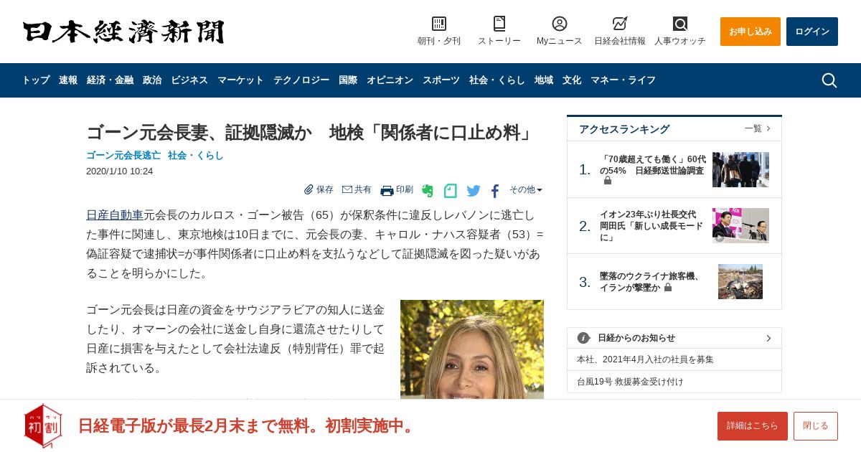Click the 印刷 printer icon
This screenshot has height=452, width=861.
387,190
